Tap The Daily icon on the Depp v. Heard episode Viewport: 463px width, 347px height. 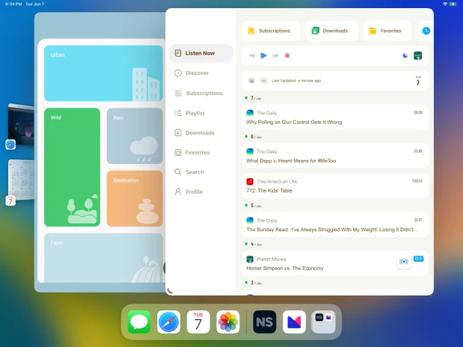pyautogui.click(x=250, y=152)
